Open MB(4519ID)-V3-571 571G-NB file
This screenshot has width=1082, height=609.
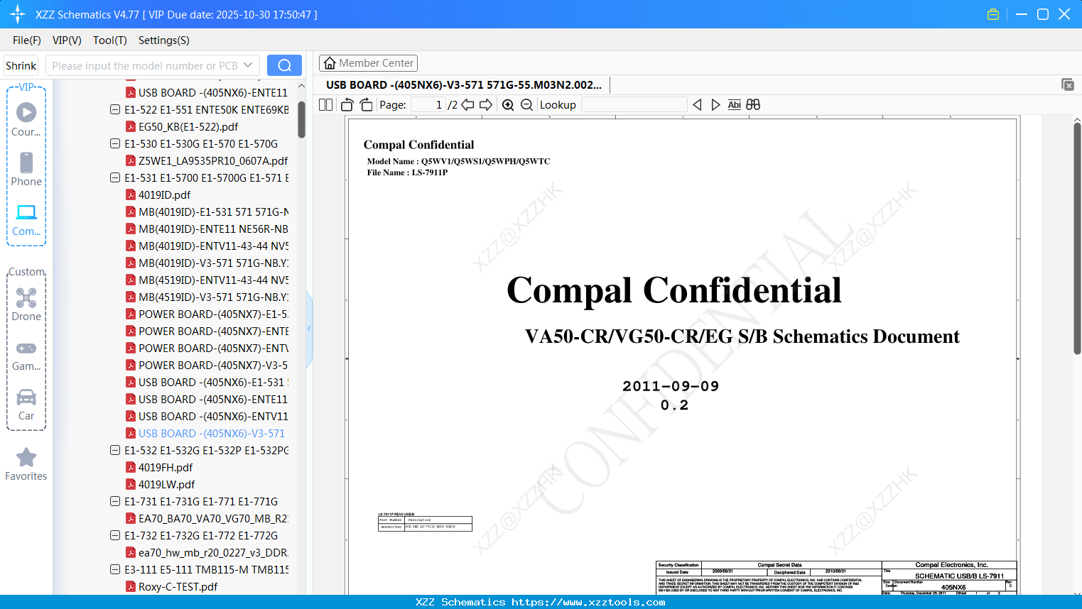[213, 297]
